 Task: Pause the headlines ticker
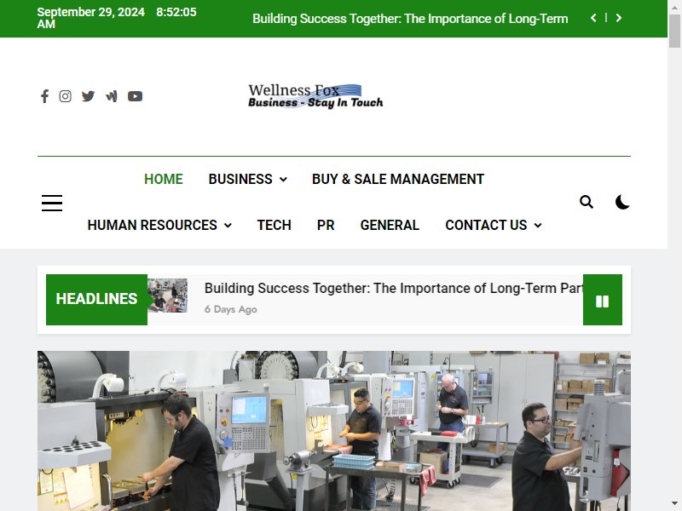[603, 300]
